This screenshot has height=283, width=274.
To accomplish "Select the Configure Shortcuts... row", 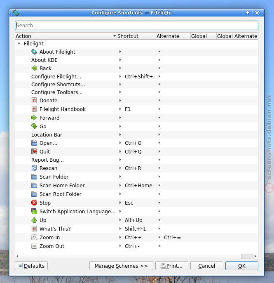I will 137,84.
